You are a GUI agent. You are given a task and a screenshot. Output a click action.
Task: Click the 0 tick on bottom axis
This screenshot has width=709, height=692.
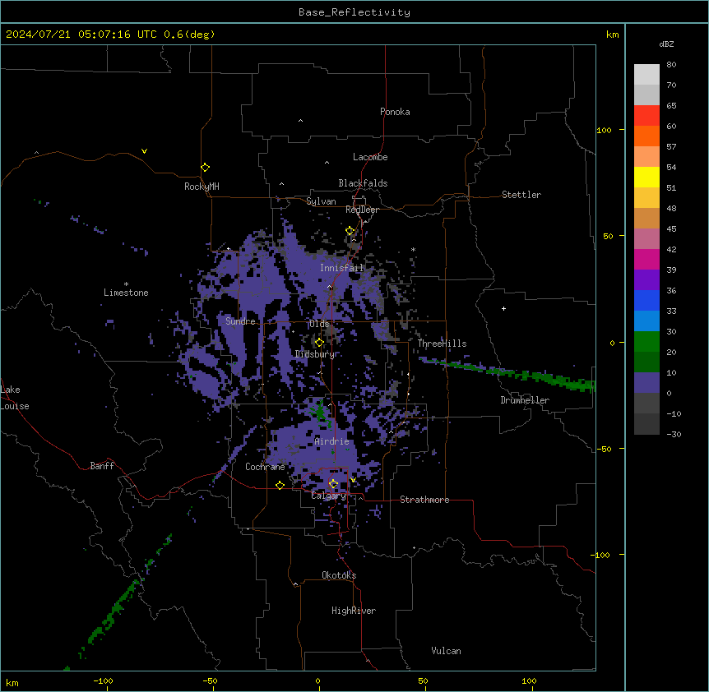pos(317,680)
